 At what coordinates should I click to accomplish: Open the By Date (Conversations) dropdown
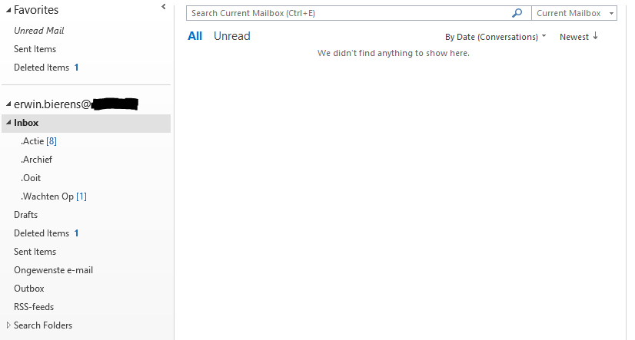495,37
